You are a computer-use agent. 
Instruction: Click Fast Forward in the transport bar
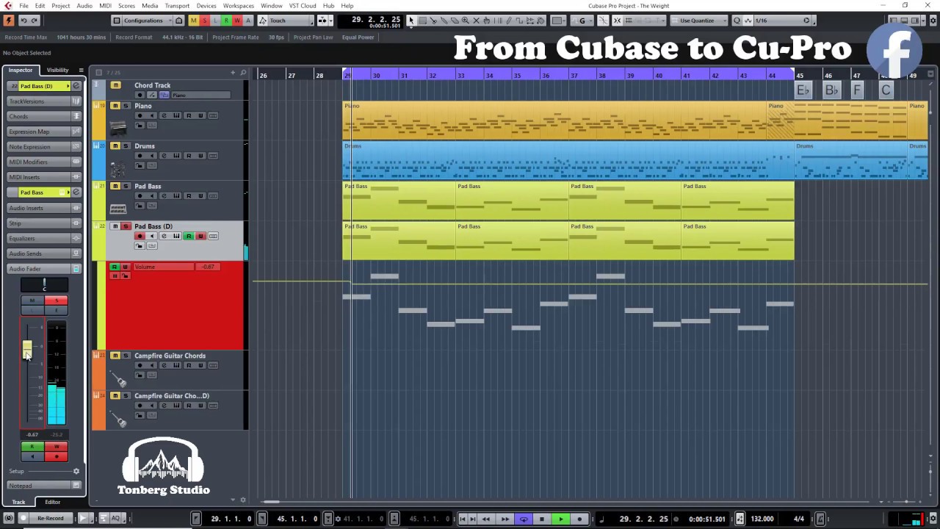click(506, 519)
